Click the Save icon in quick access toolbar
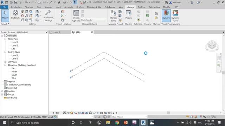Screen dimensions: 225x126 click(15, 2)
